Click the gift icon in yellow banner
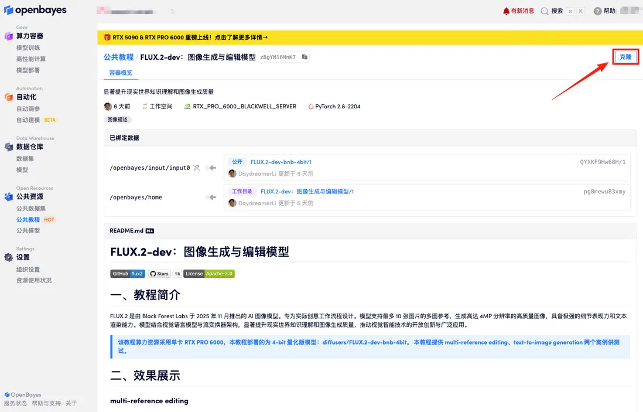 (x=107, y=38)
